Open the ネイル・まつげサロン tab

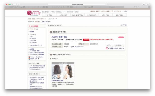[77, 15]
